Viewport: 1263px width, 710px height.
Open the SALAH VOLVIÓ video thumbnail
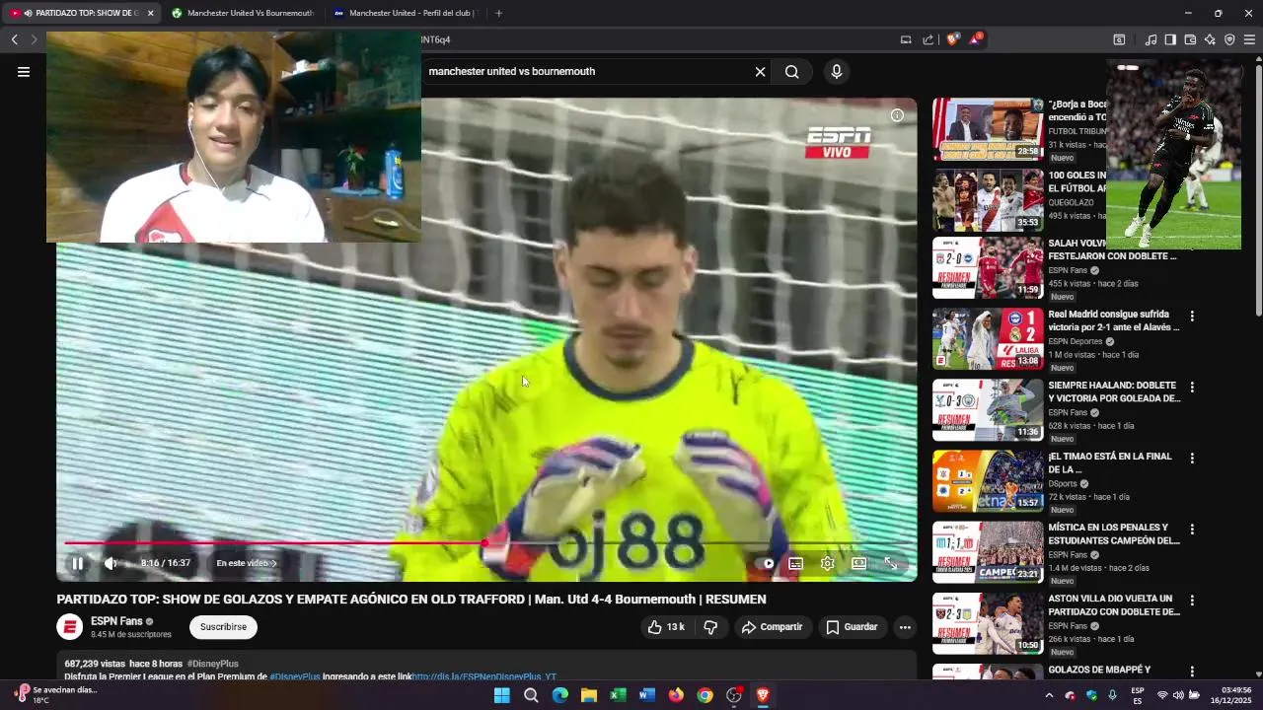click(x=988, y=267)
